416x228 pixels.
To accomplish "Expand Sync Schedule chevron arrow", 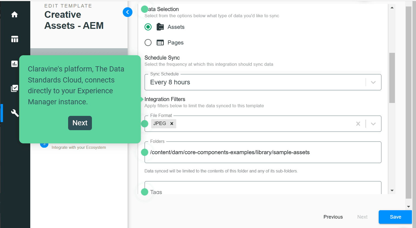I will click(x=373, y=82).
